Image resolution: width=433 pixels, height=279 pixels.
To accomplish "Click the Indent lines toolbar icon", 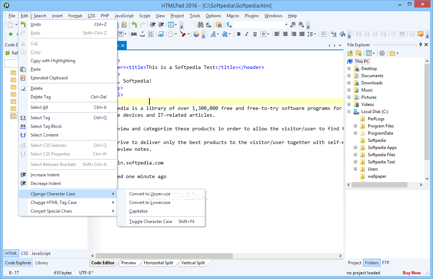I will click(153, 25).
